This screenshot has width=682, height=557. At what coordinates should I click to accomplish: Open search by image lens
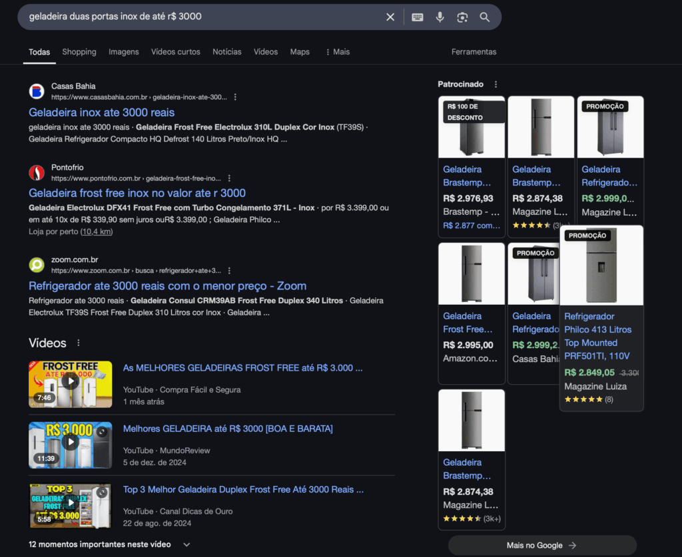462,17
